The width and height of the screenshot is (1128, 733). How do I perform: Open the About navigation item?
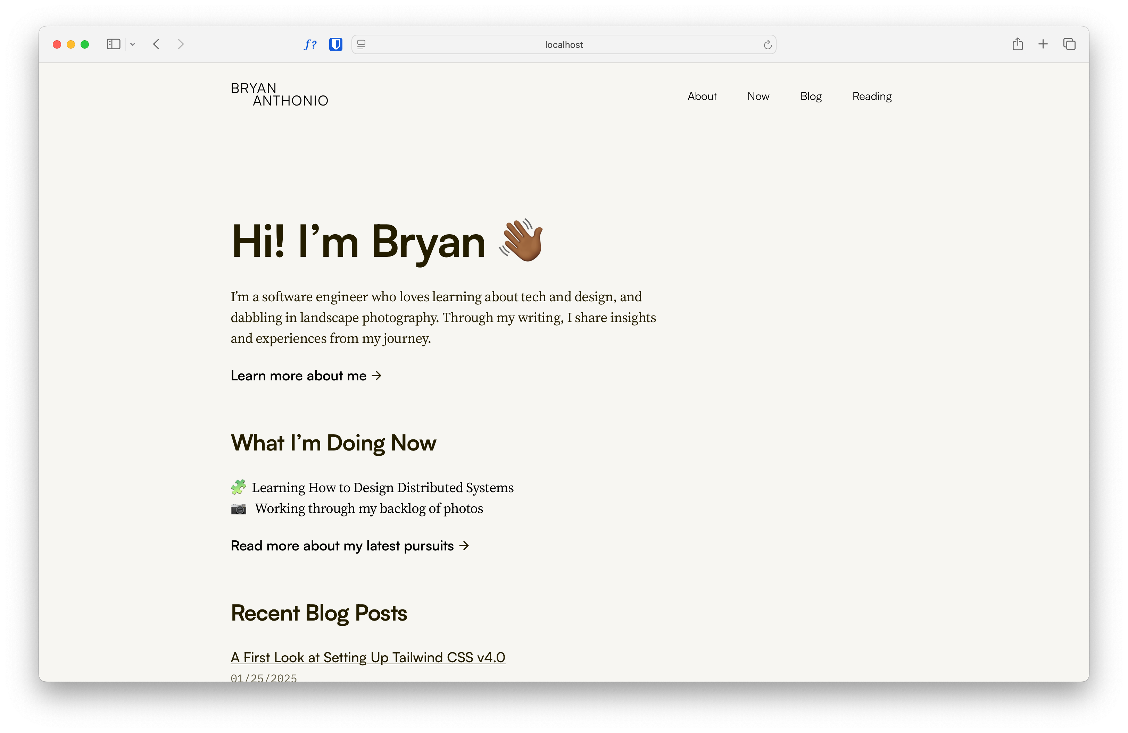tap(702, 96)
